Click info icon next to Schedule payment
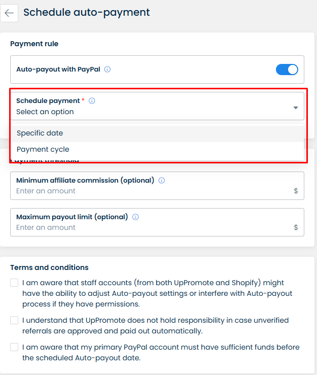Image resolution: width=317 pixels, height=375 pixels. [x=92, y=101]
